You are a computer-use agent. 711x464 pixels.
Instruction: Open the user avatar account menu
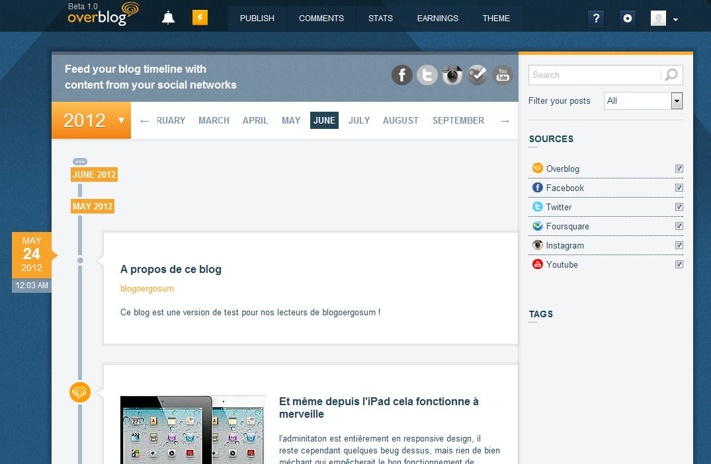pos(664,19)
